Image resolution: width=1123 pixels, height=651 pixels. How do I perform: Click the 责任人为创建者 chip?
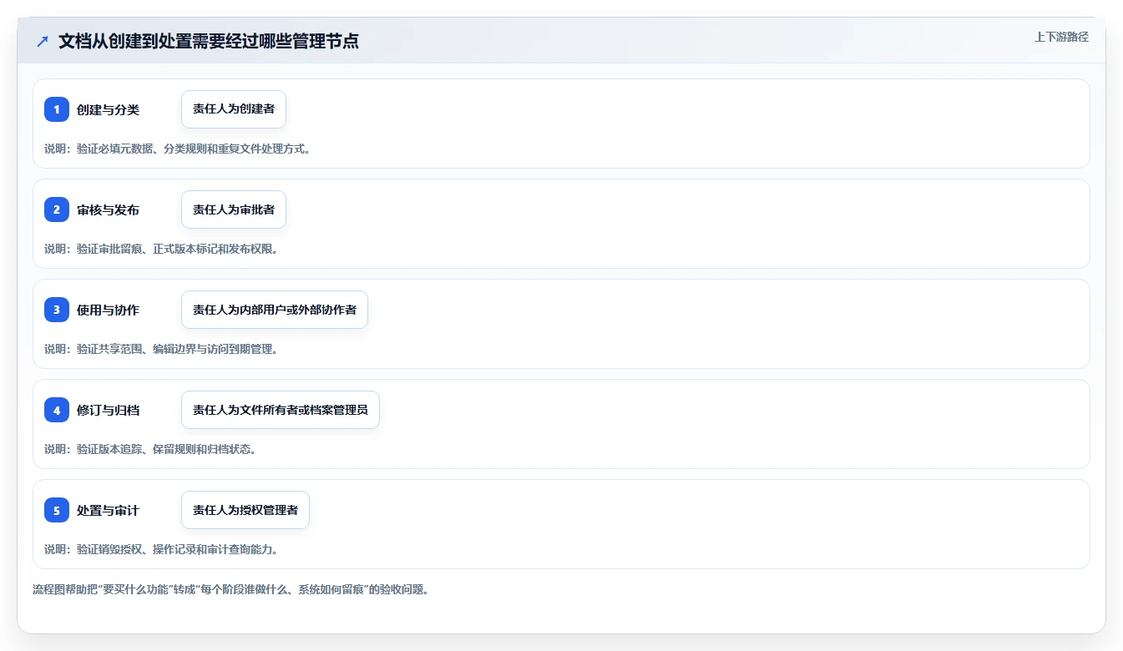pos(234,109)
